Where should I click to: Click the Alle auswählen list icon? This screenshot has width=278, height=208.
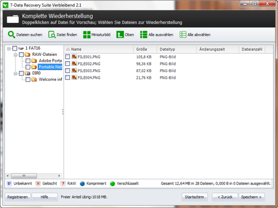point(143,35)
